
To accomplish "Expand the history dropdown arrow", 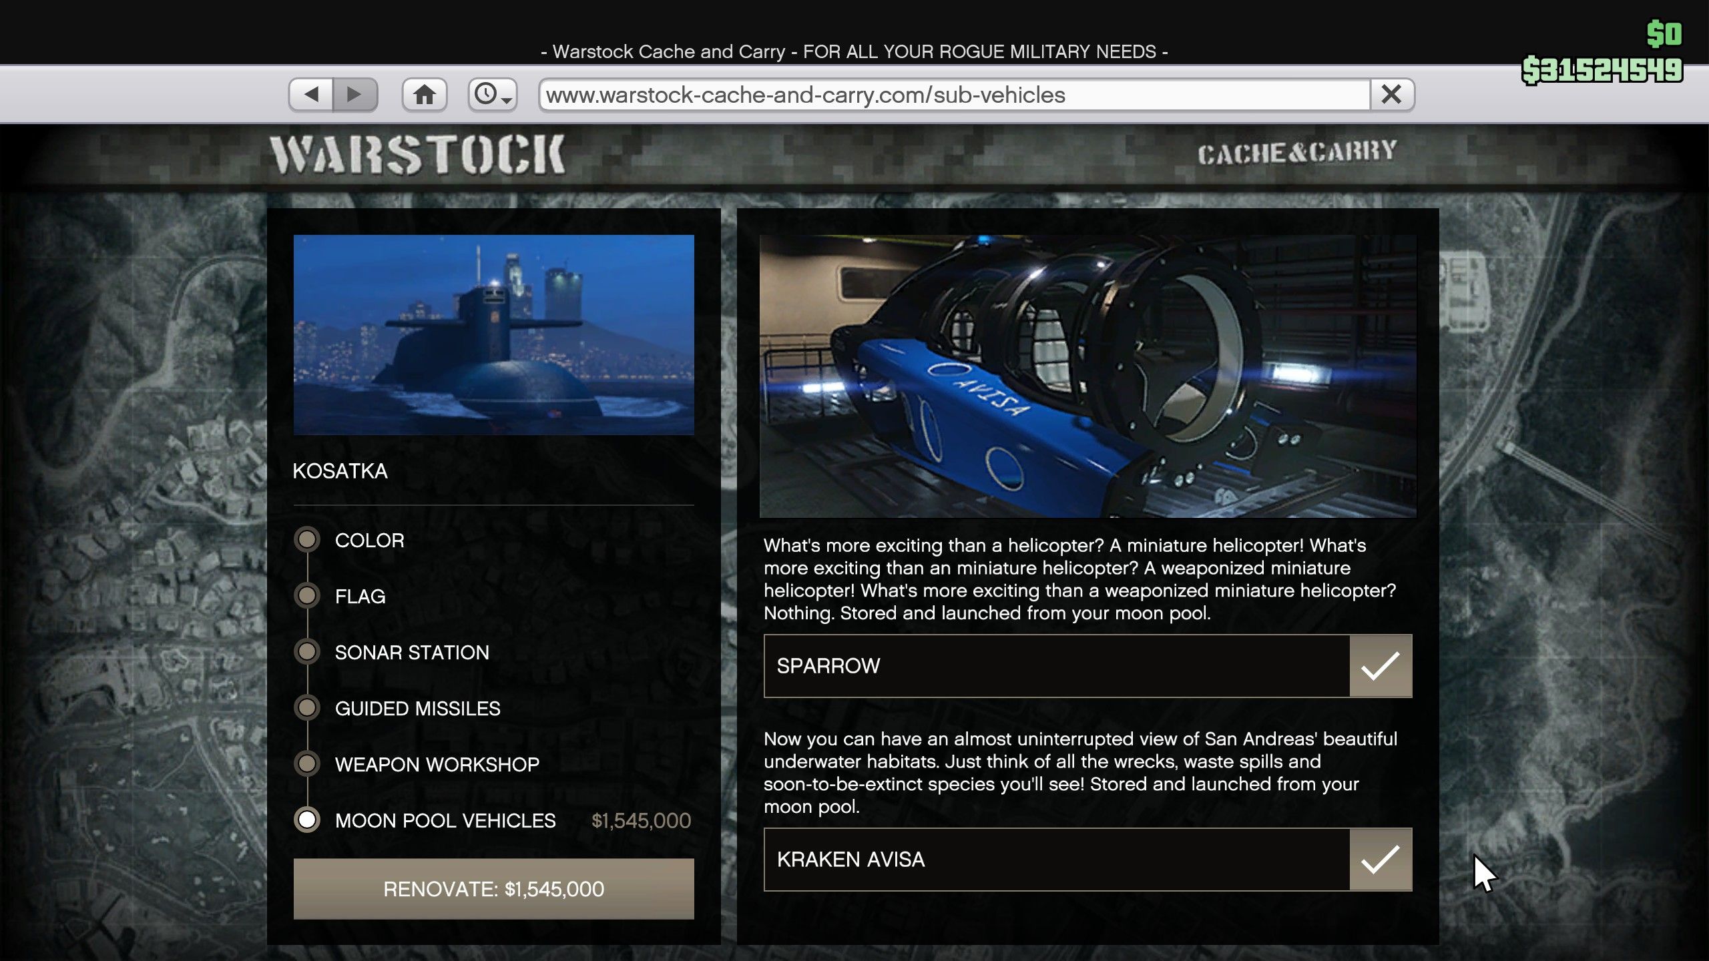I will coord(507,99).
